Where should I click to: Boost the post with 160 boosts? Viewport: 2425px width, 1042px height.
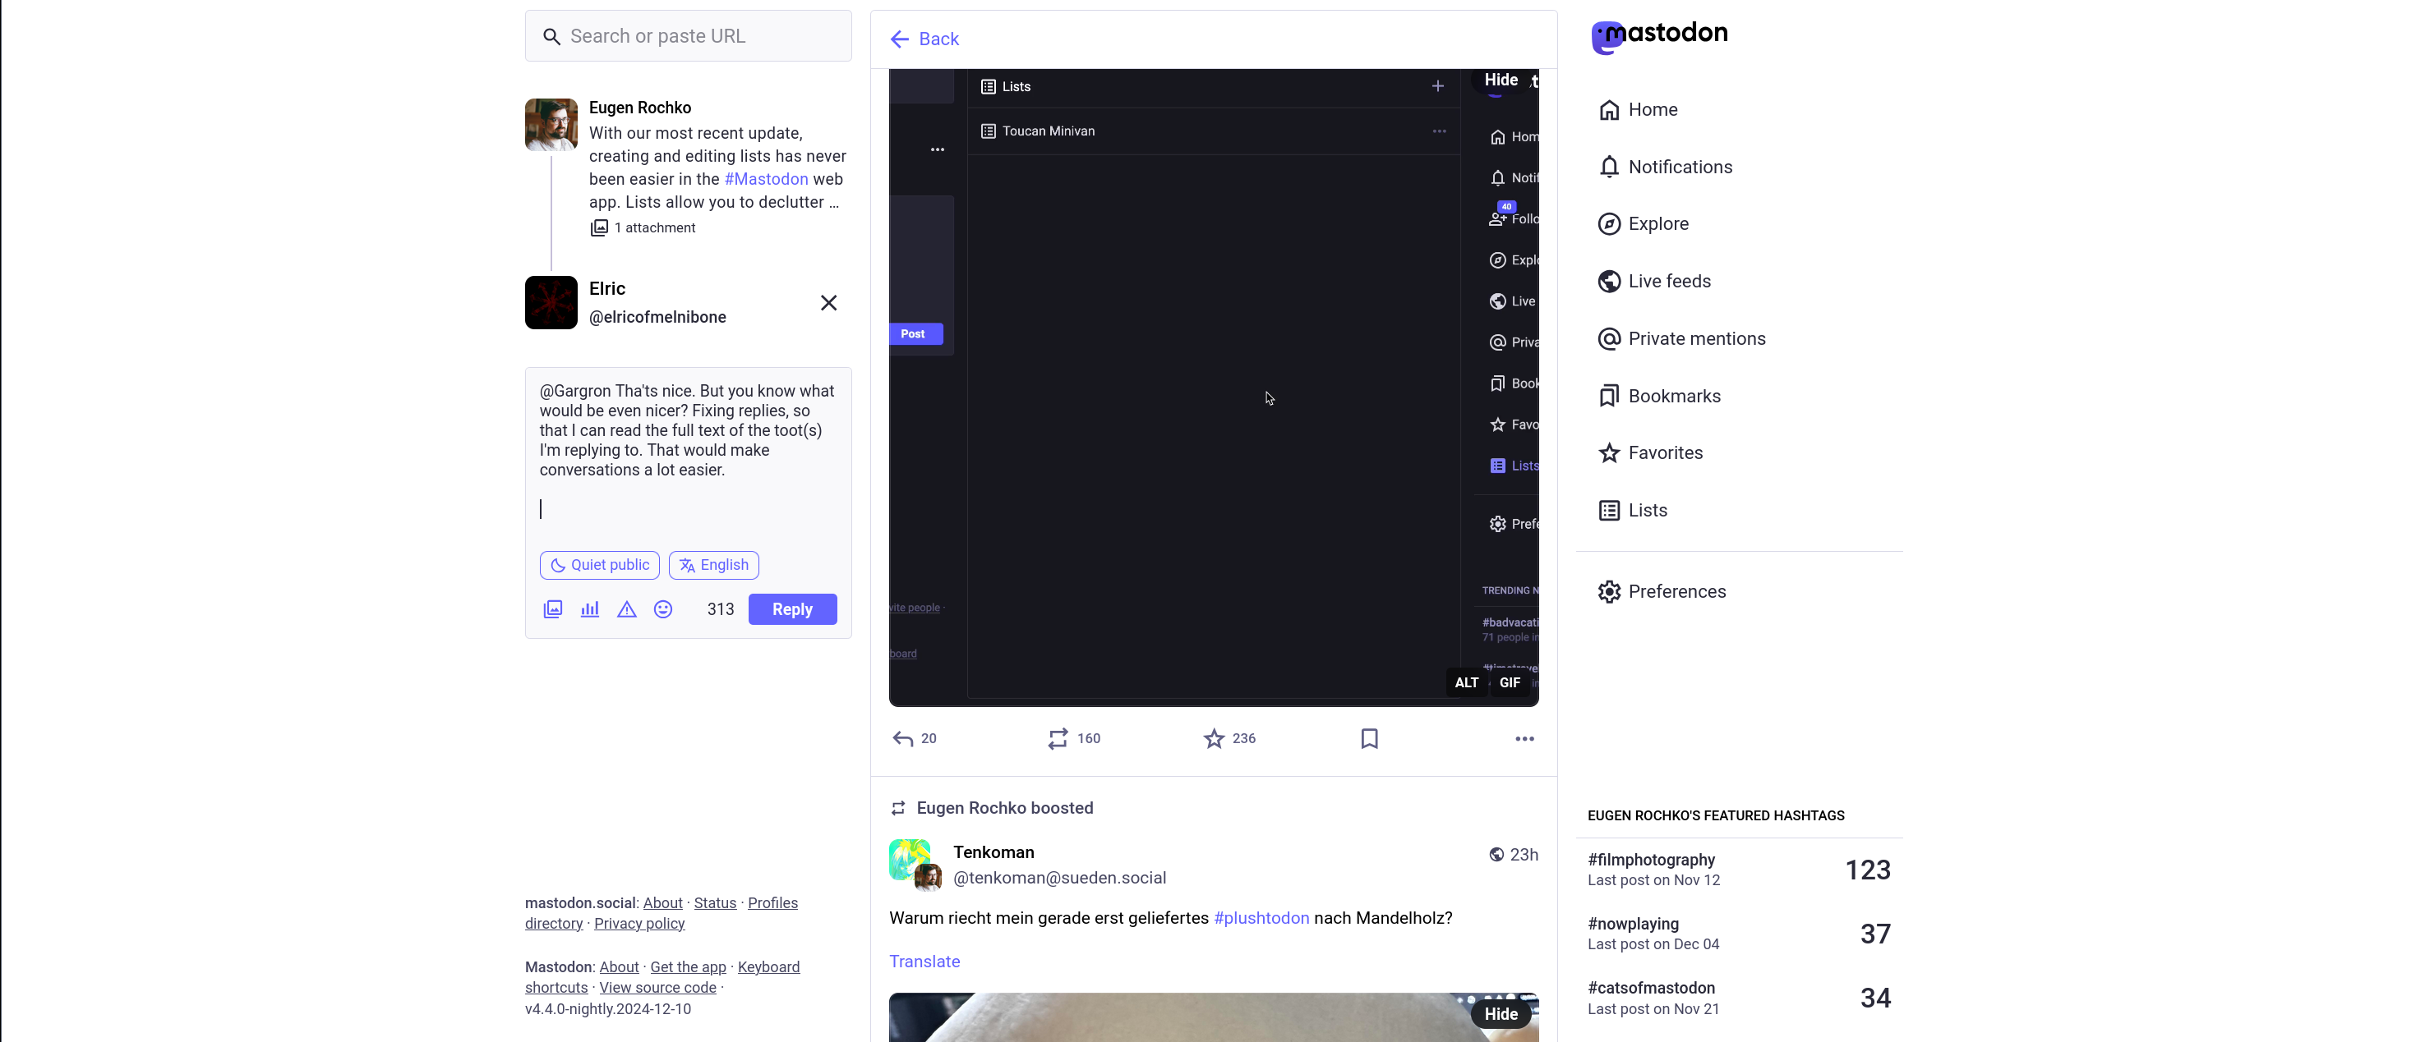click(1058, 738)
